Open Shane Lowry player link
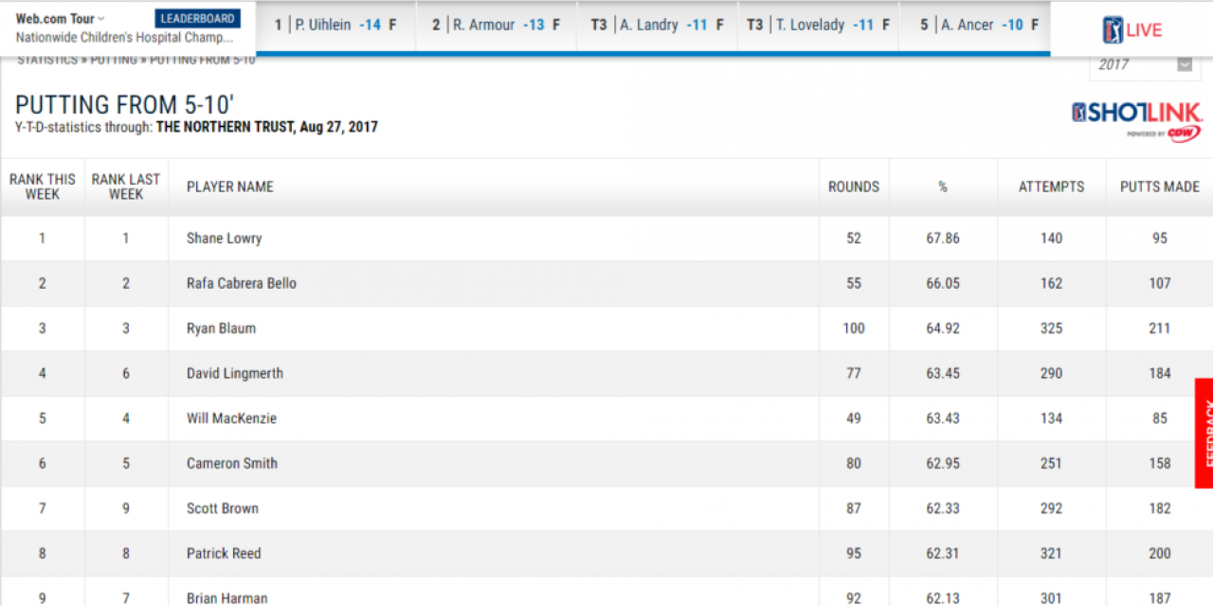This screenshot has height=606, width=1213. pos(224,239)
